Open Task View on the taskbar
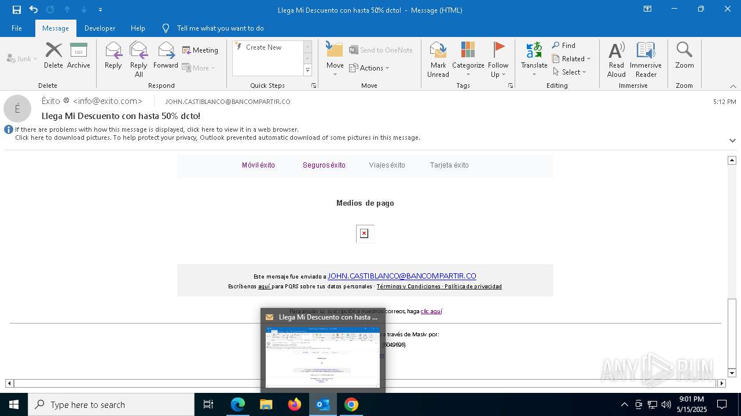This screenshot has height=416, width=741. click(x=208, y=404)
